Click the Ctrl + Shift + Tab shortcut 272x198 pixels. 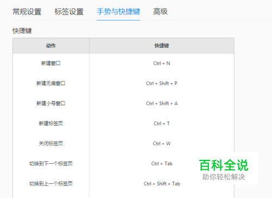click(x=162, y=184)
